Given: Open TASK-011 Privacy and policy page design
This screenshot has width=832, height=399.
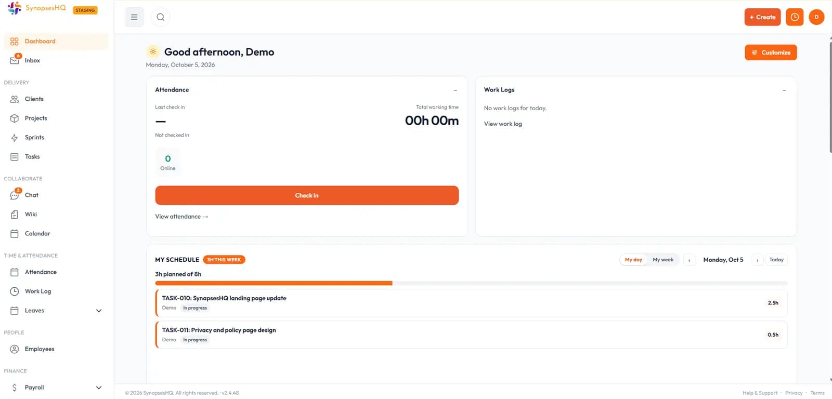Looking at the screenshot, I should [471, 335].
